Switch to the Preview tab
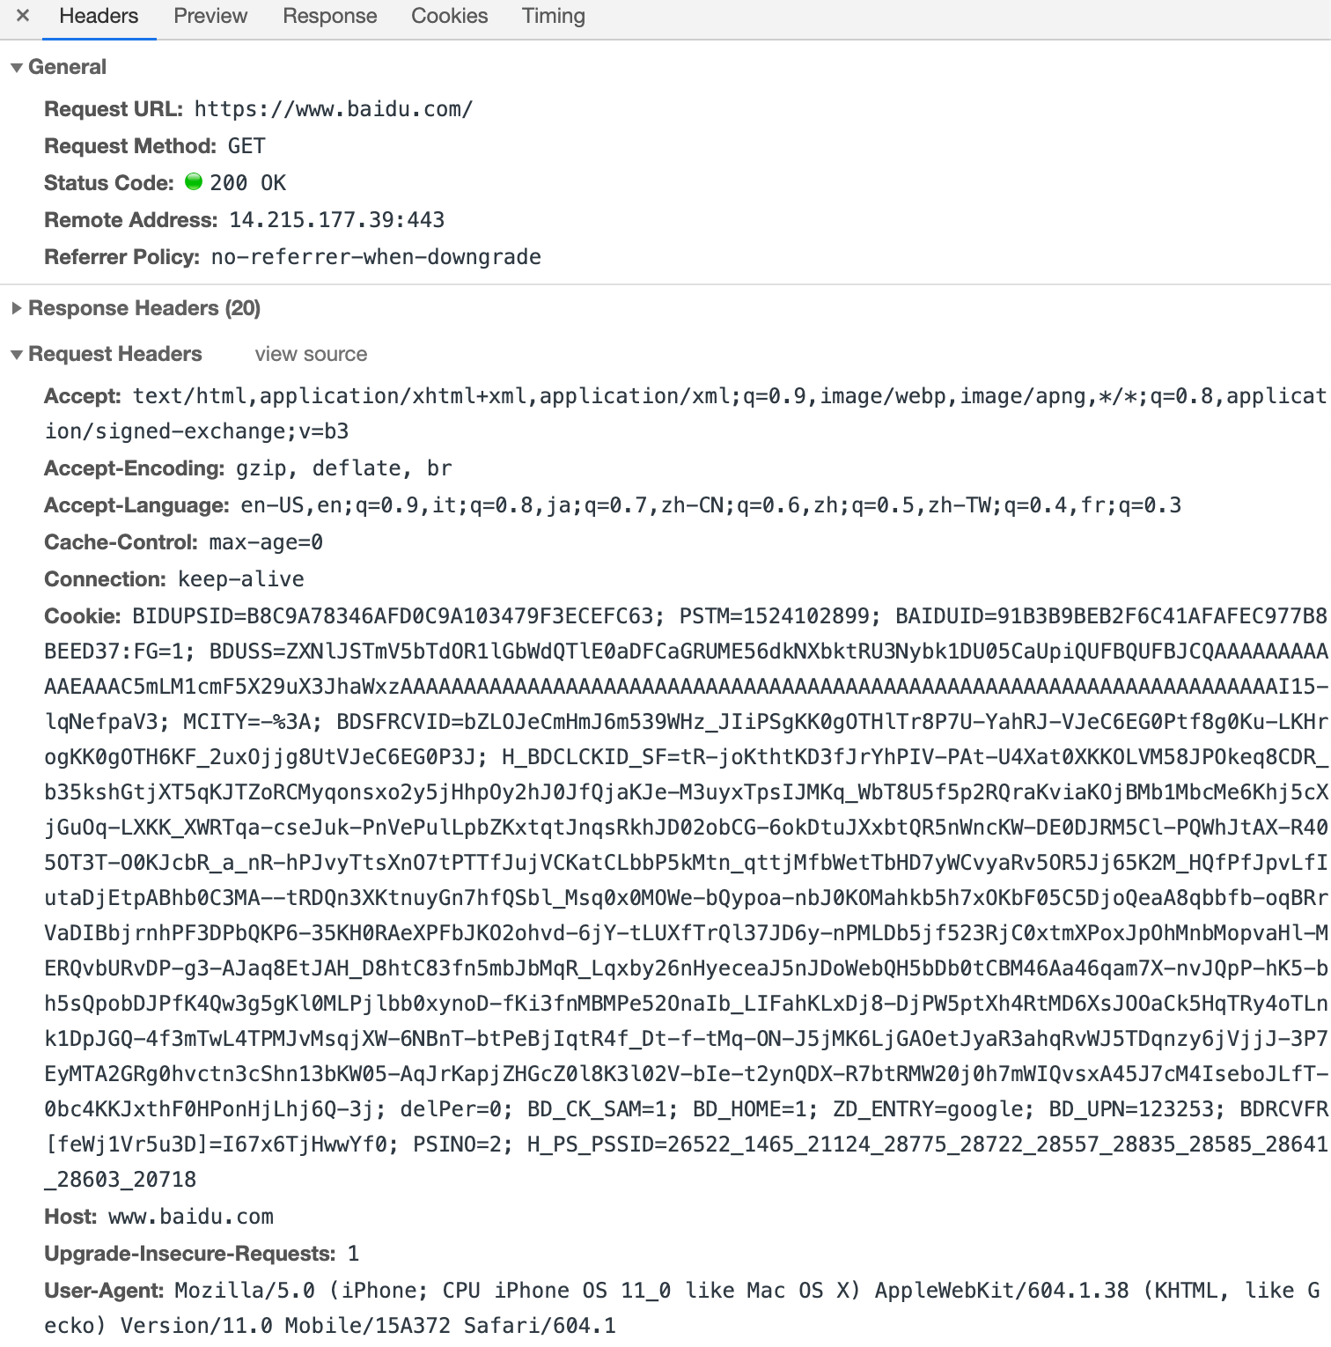This screenshot has height=1347, width=1331. tap(210, 16)
